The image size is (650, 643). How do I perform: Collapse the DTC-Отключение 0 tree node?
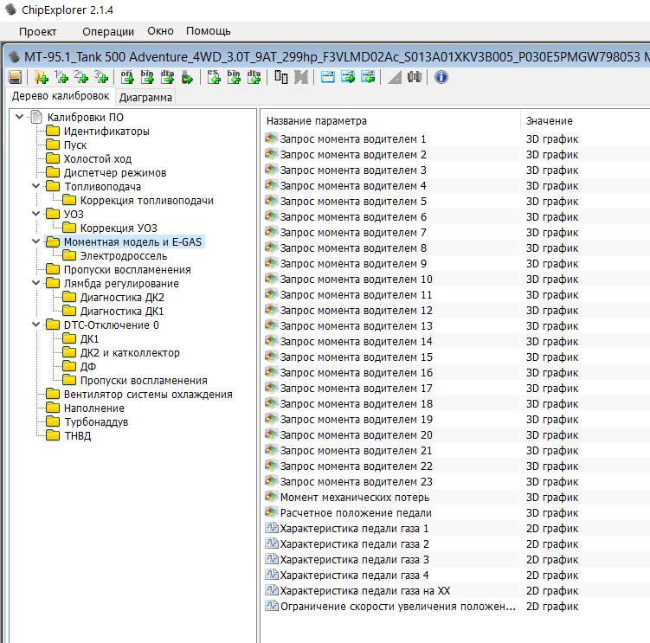click(35, 325)
